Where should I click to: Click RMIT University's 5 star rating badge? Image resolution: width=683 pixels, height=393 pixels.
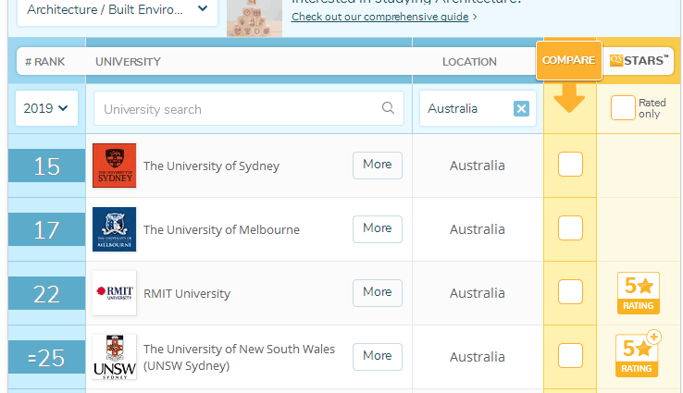pos(639,293)
